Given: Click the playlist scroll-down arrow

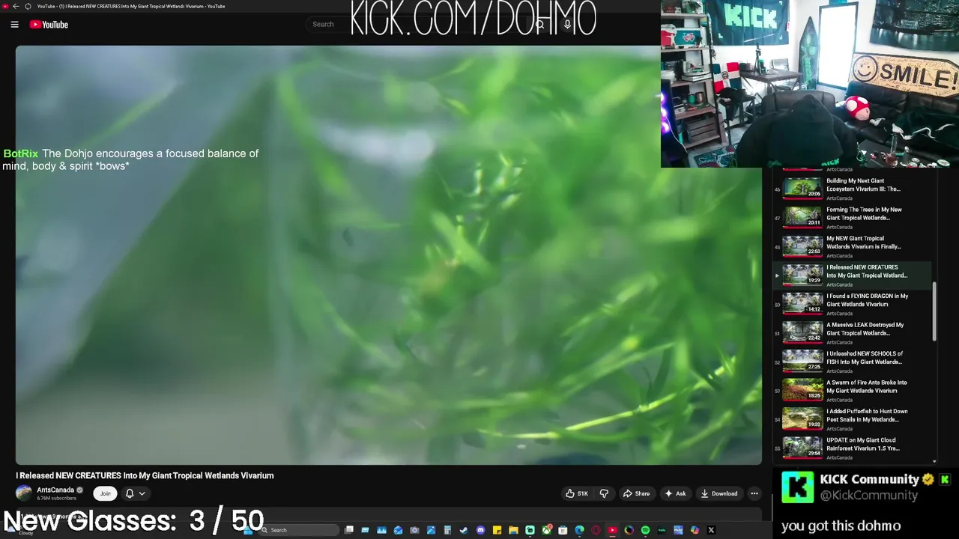Looking at the screenshot, I should click(x=934, y=461).
